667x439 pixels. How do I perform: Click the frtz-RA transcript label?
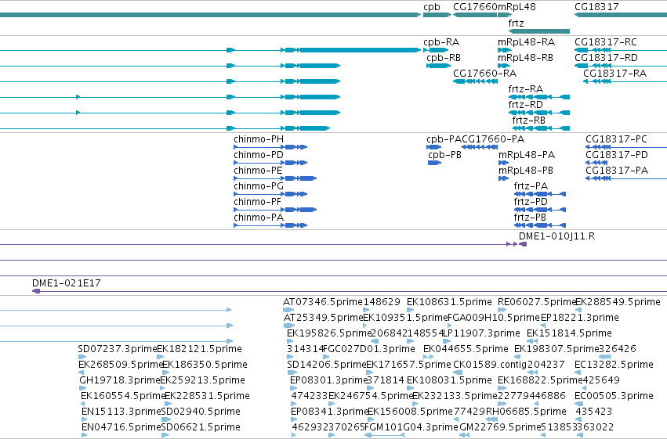pos(525,88)
